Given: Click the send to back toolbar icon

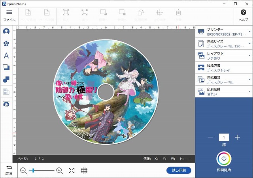Looking at the screenshot, I should pyautogui.click(x=122, y=12).
